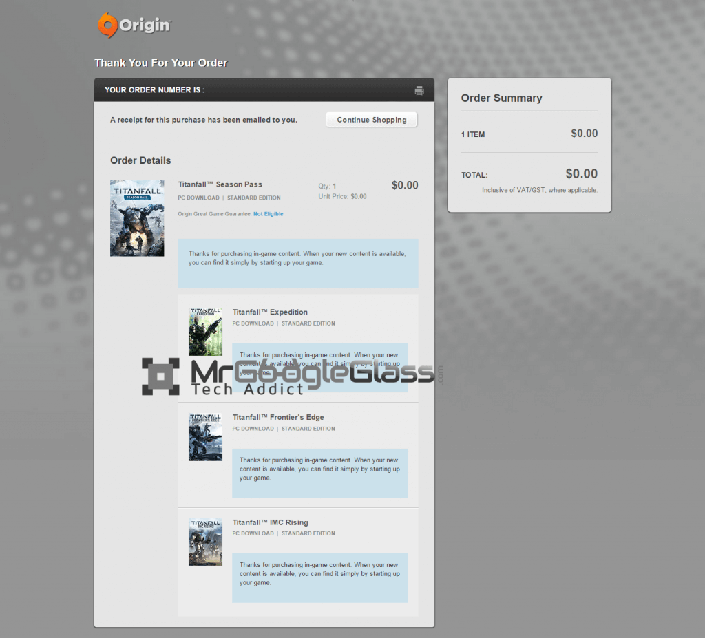This screenshot has width=705, height=638.
Task: Click Thank You For Your Order heading
Action: tap(161, 63)
